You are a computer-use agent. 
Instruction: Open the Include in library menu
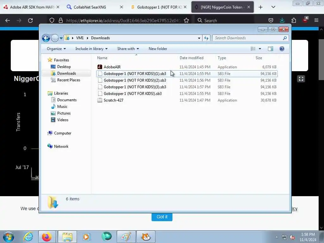click(91, 49)
